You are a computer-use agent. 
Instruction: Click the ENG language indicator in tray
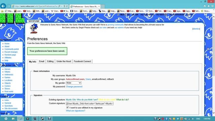198,119
